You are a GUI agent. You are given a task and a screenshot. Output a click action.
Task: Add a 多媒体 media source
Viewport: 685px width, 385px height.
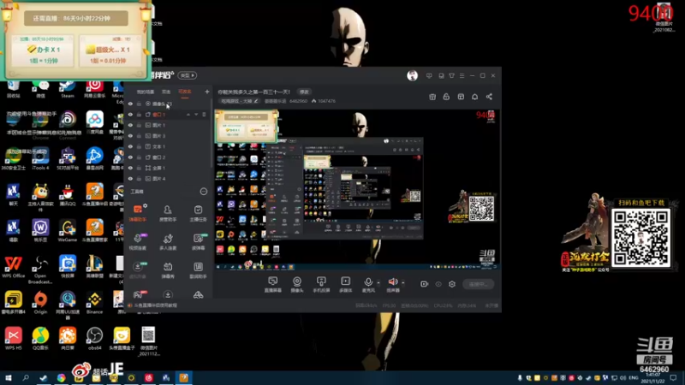click(345, 284)
